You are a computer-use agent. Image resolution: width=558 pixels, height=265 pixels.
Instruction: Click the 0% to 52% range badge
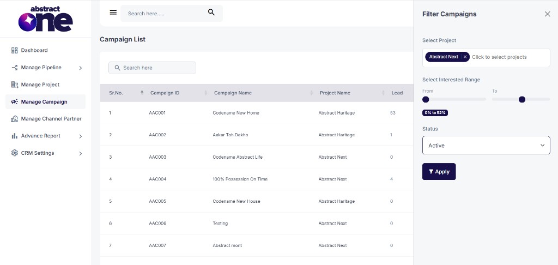[435, 112]
